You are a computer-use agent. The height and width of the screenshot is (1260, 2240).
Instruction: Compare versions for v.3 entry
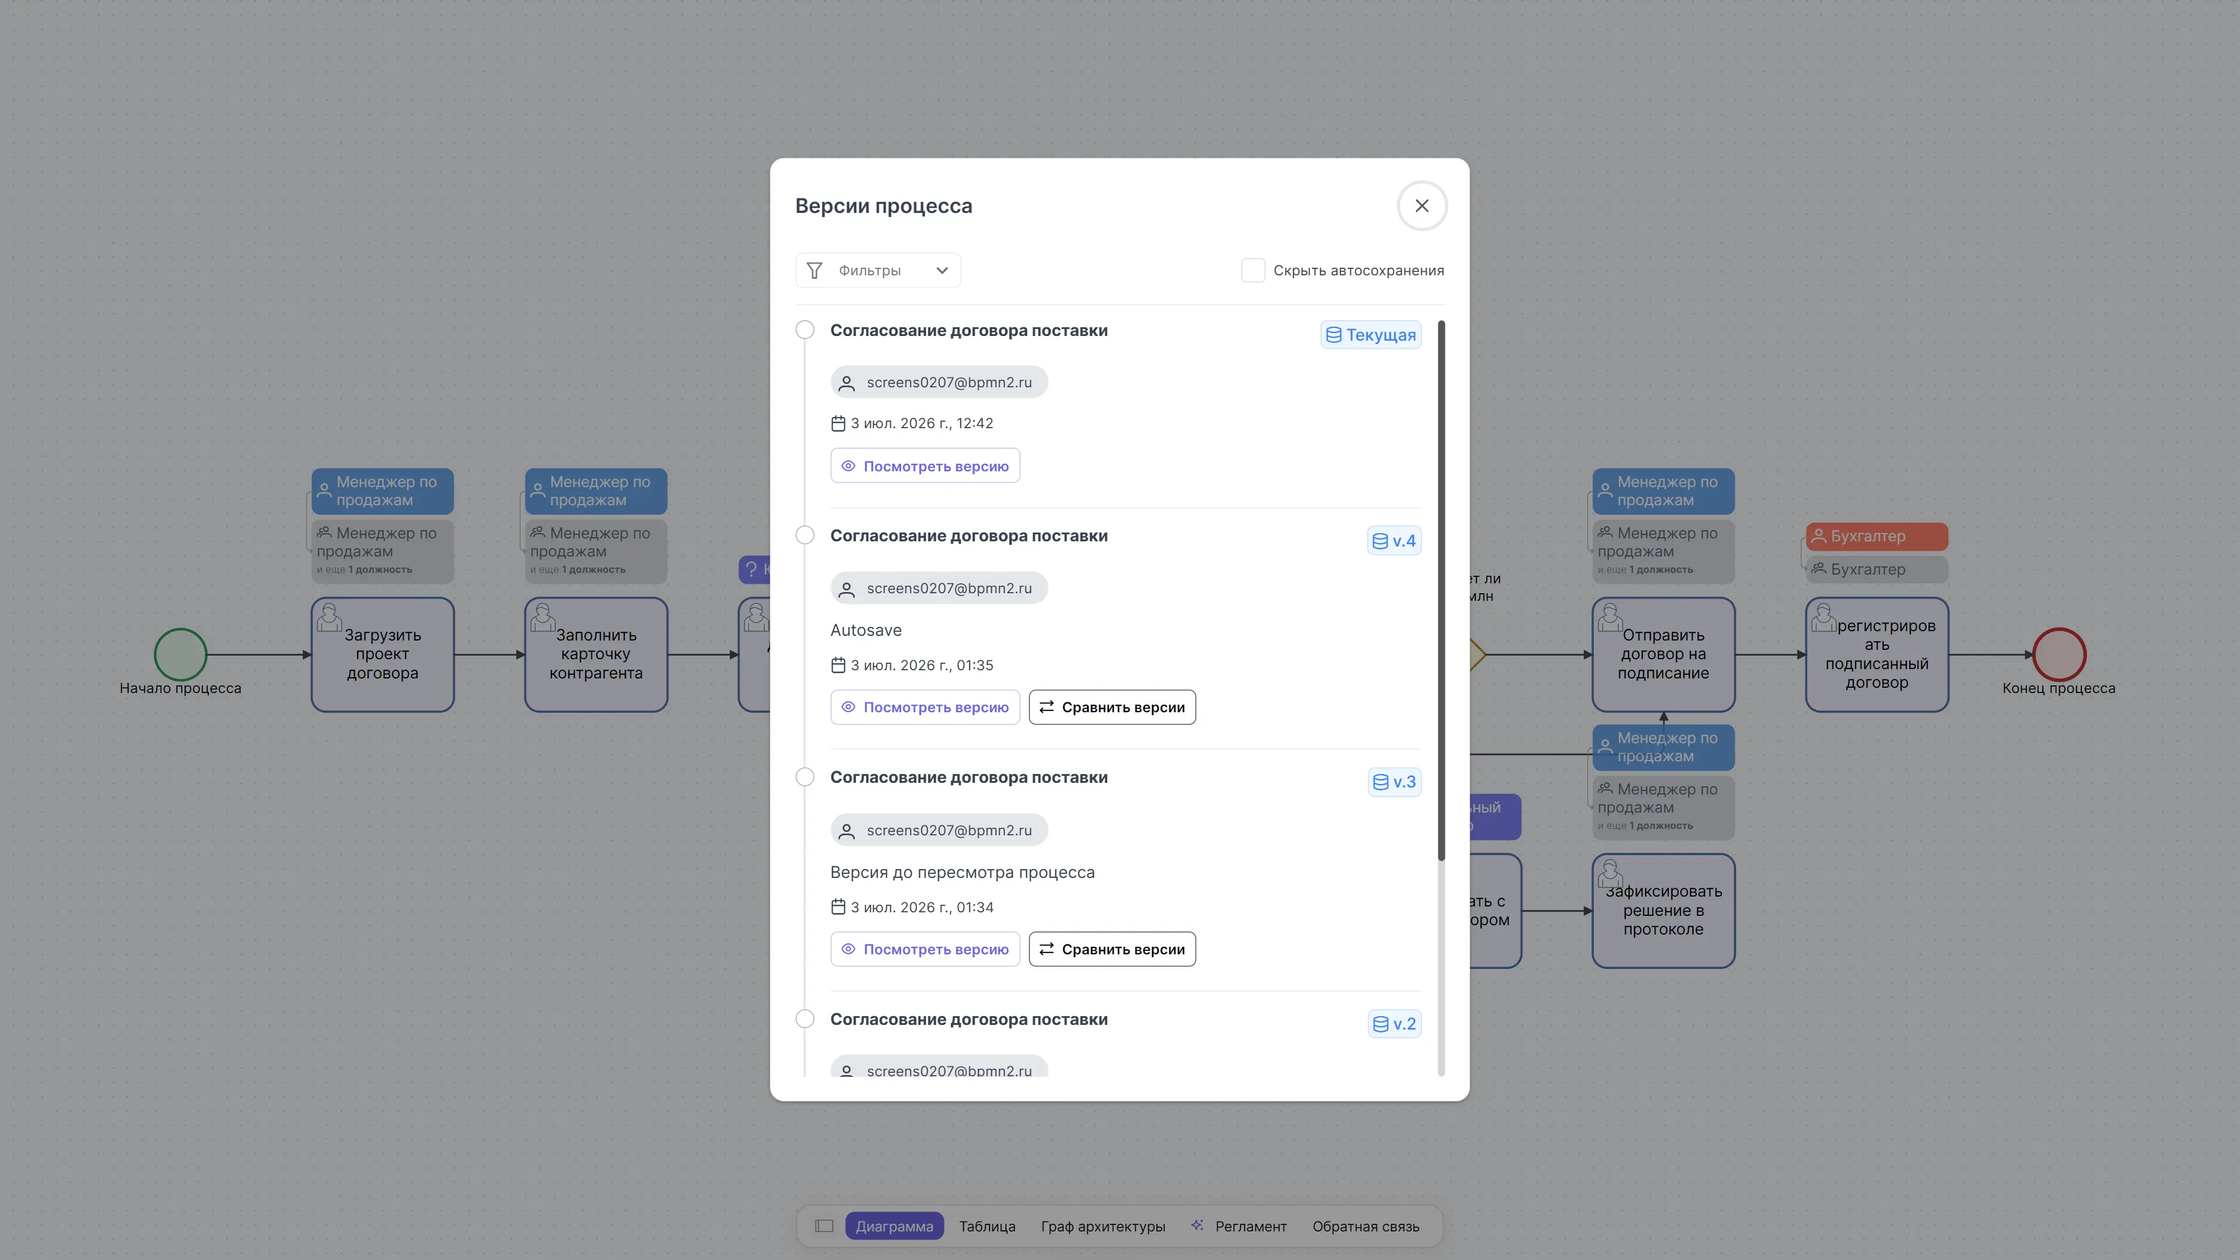pyautogui.click(x=1112, y=949)
